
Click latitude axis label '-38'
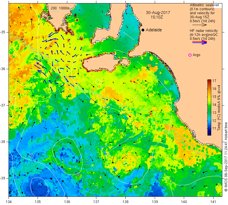click(x=3, y=142)
